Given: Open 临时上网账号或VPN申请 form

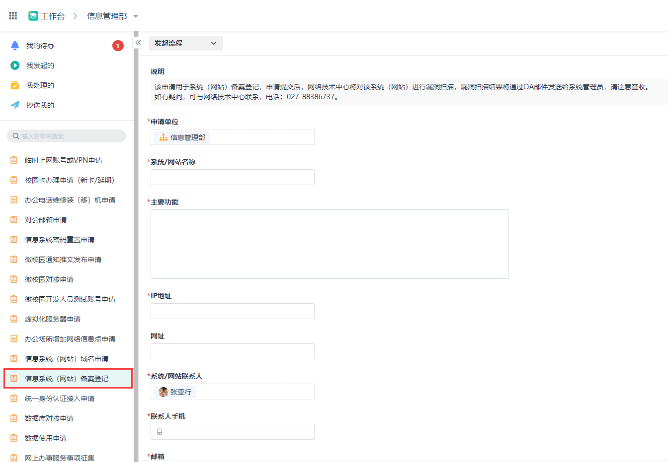Looking at the screenshot, I should (x=64, y=160).
